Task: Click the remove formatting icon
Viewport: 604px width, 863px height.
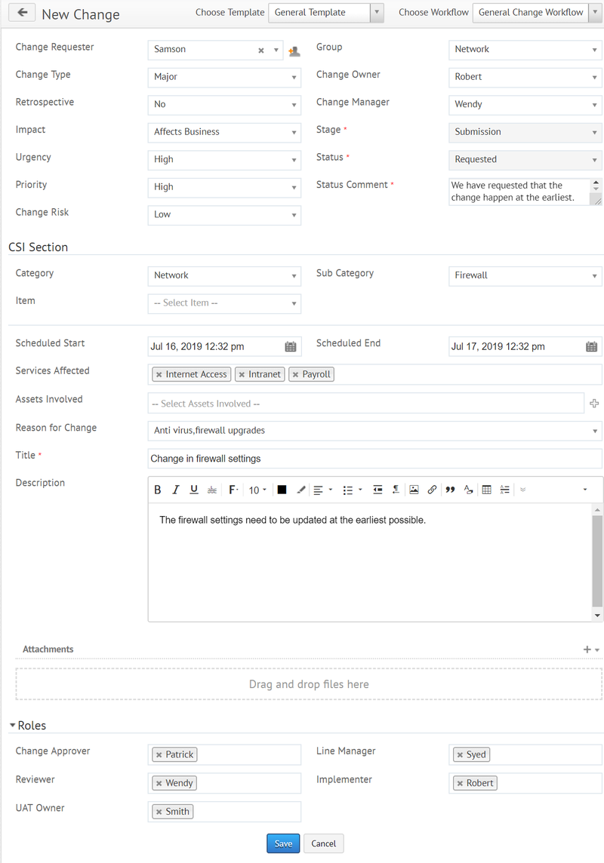Action: tap(468, 490)
